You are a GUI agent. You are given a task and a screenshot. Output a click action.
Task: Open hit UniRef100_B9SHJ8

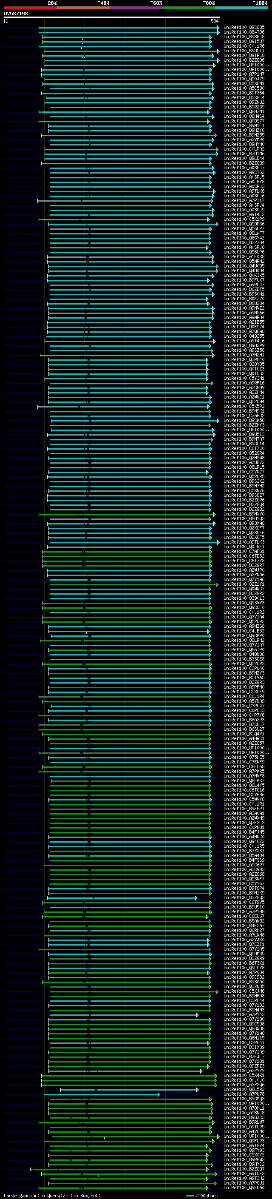(244, 37)
